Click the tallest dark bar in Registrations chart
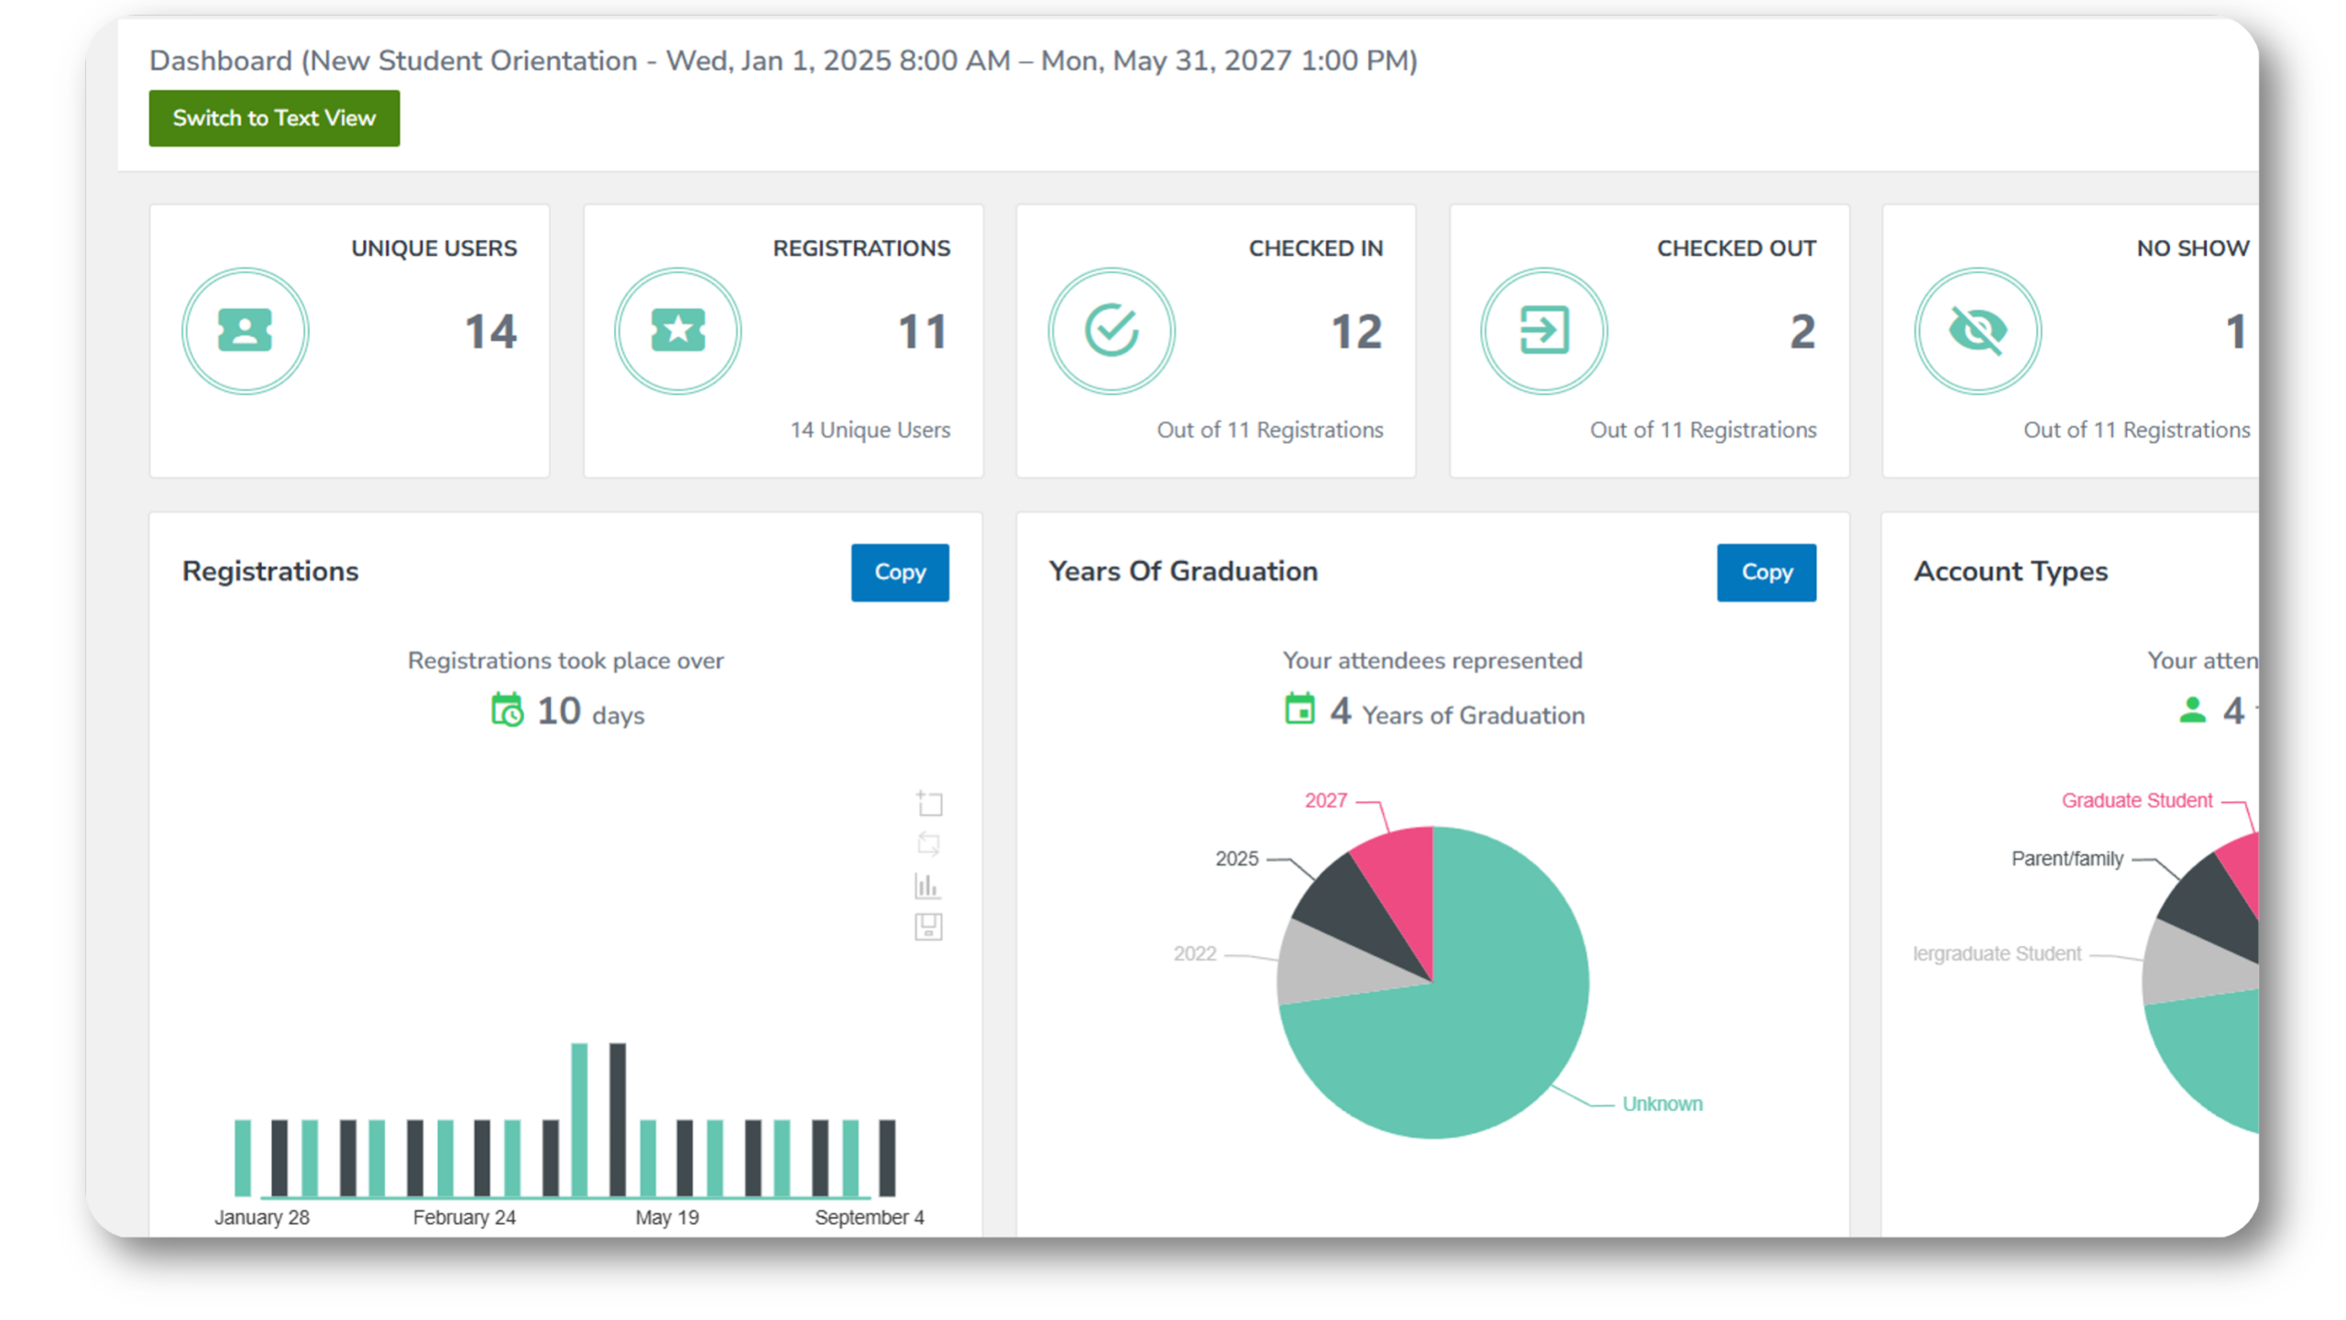Image resolution: width=2346 pixels, height=1320 pixels. [618, 1119]
